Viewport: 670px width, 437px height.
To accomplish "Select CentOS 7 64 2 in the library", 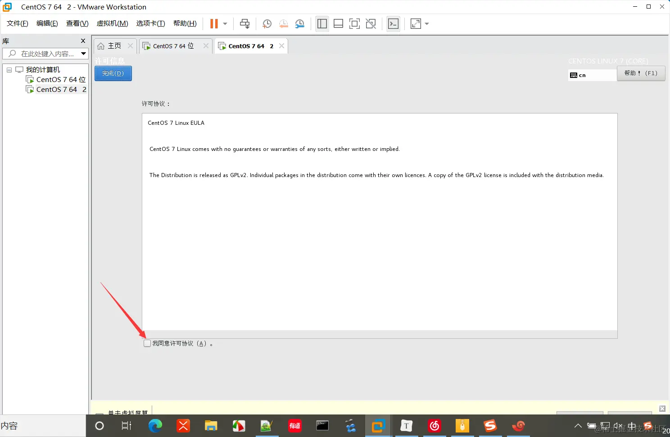I will (61, 90).
